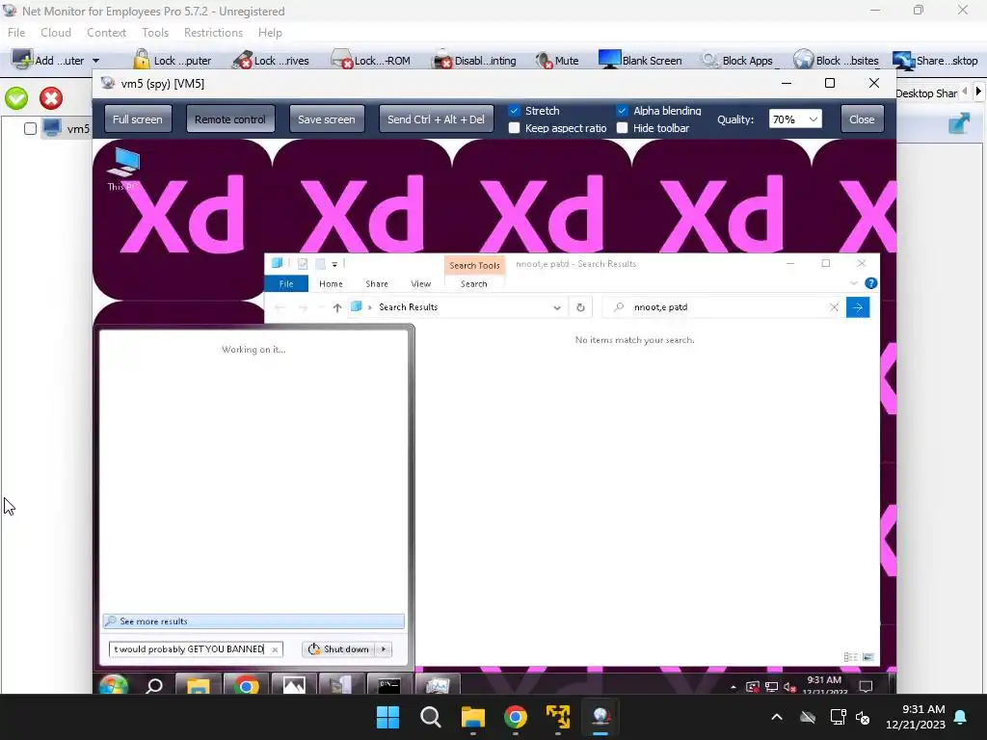This screenshot has height=740, width=987.
Task: Open the Context menu
Action: tap(106, 33)
